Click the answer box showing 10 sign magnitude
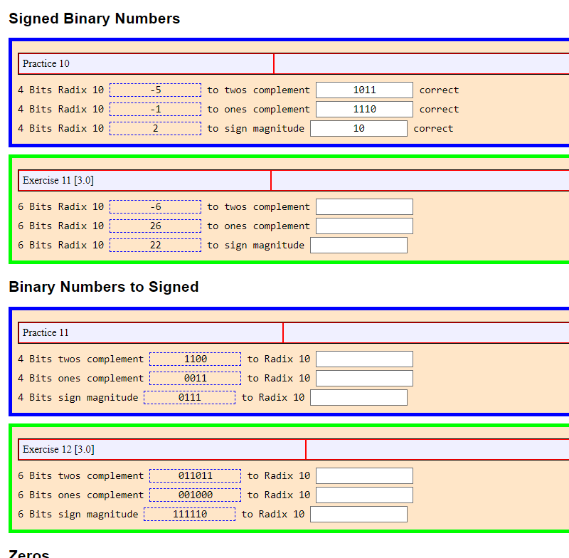 click(358, 128)
